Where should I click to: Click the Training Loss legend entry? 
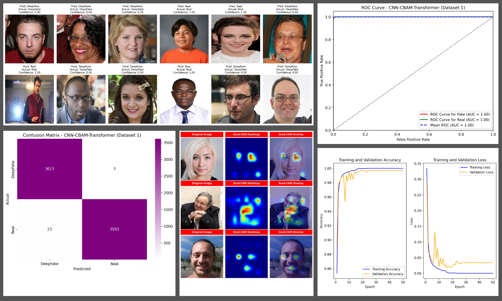(x=476, y=167)
